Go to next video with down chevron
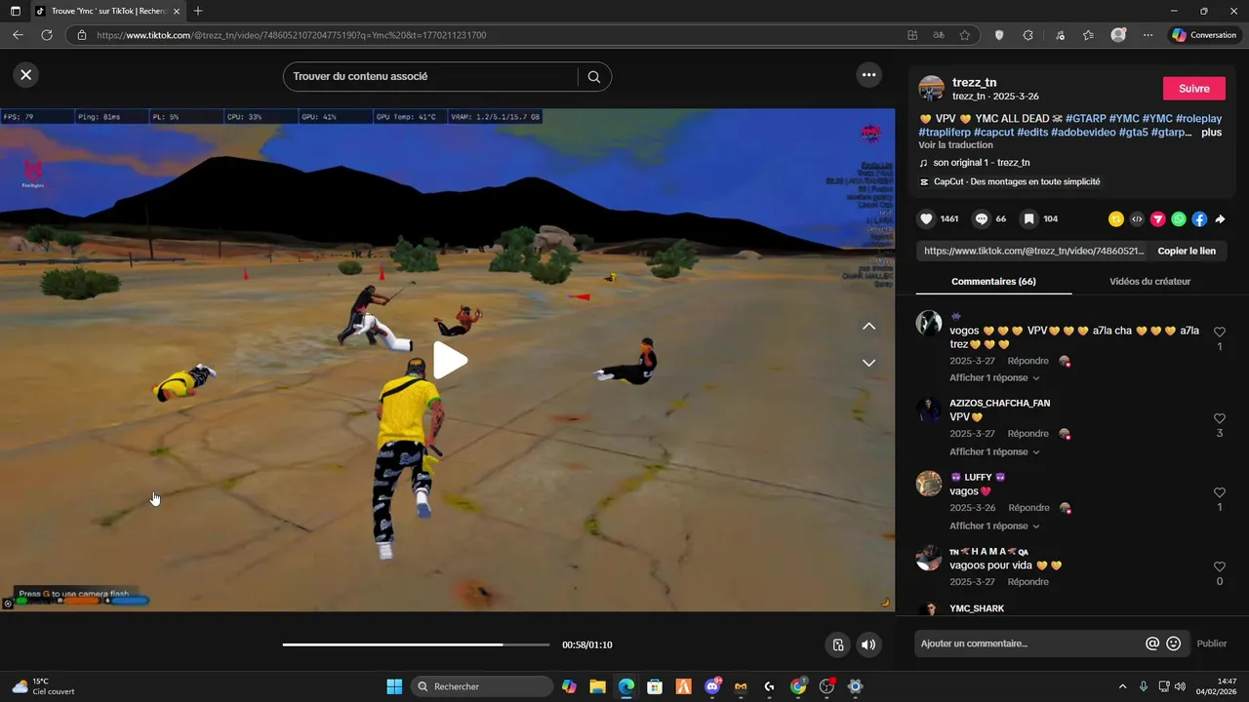Screen dimensions: 1249x702 868,363
